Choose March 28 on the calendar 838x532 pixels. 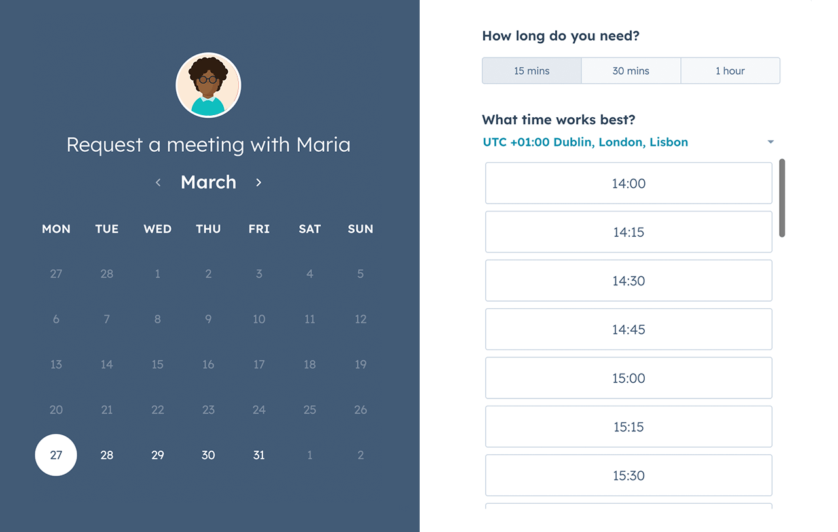coord(107,455)
